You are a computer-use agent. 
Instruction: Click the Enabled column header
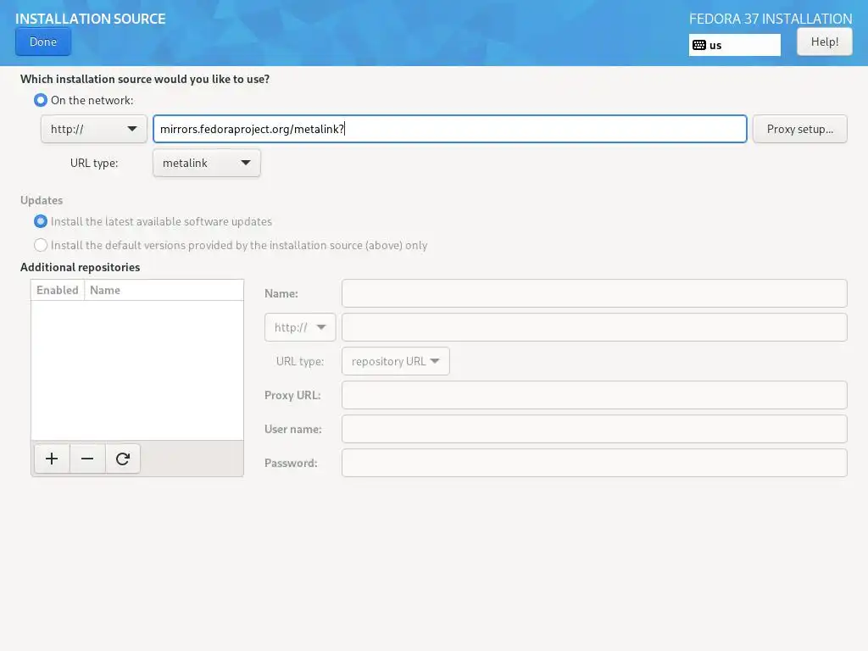[x=58, y=290]
